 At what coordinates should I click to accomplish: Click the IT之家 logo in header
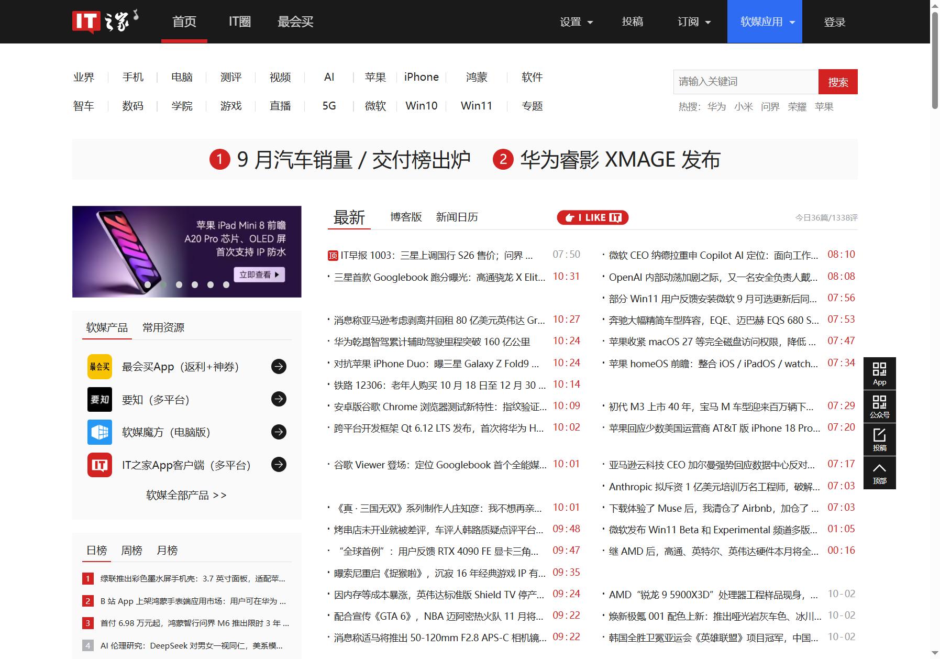[x=105, y=21]
